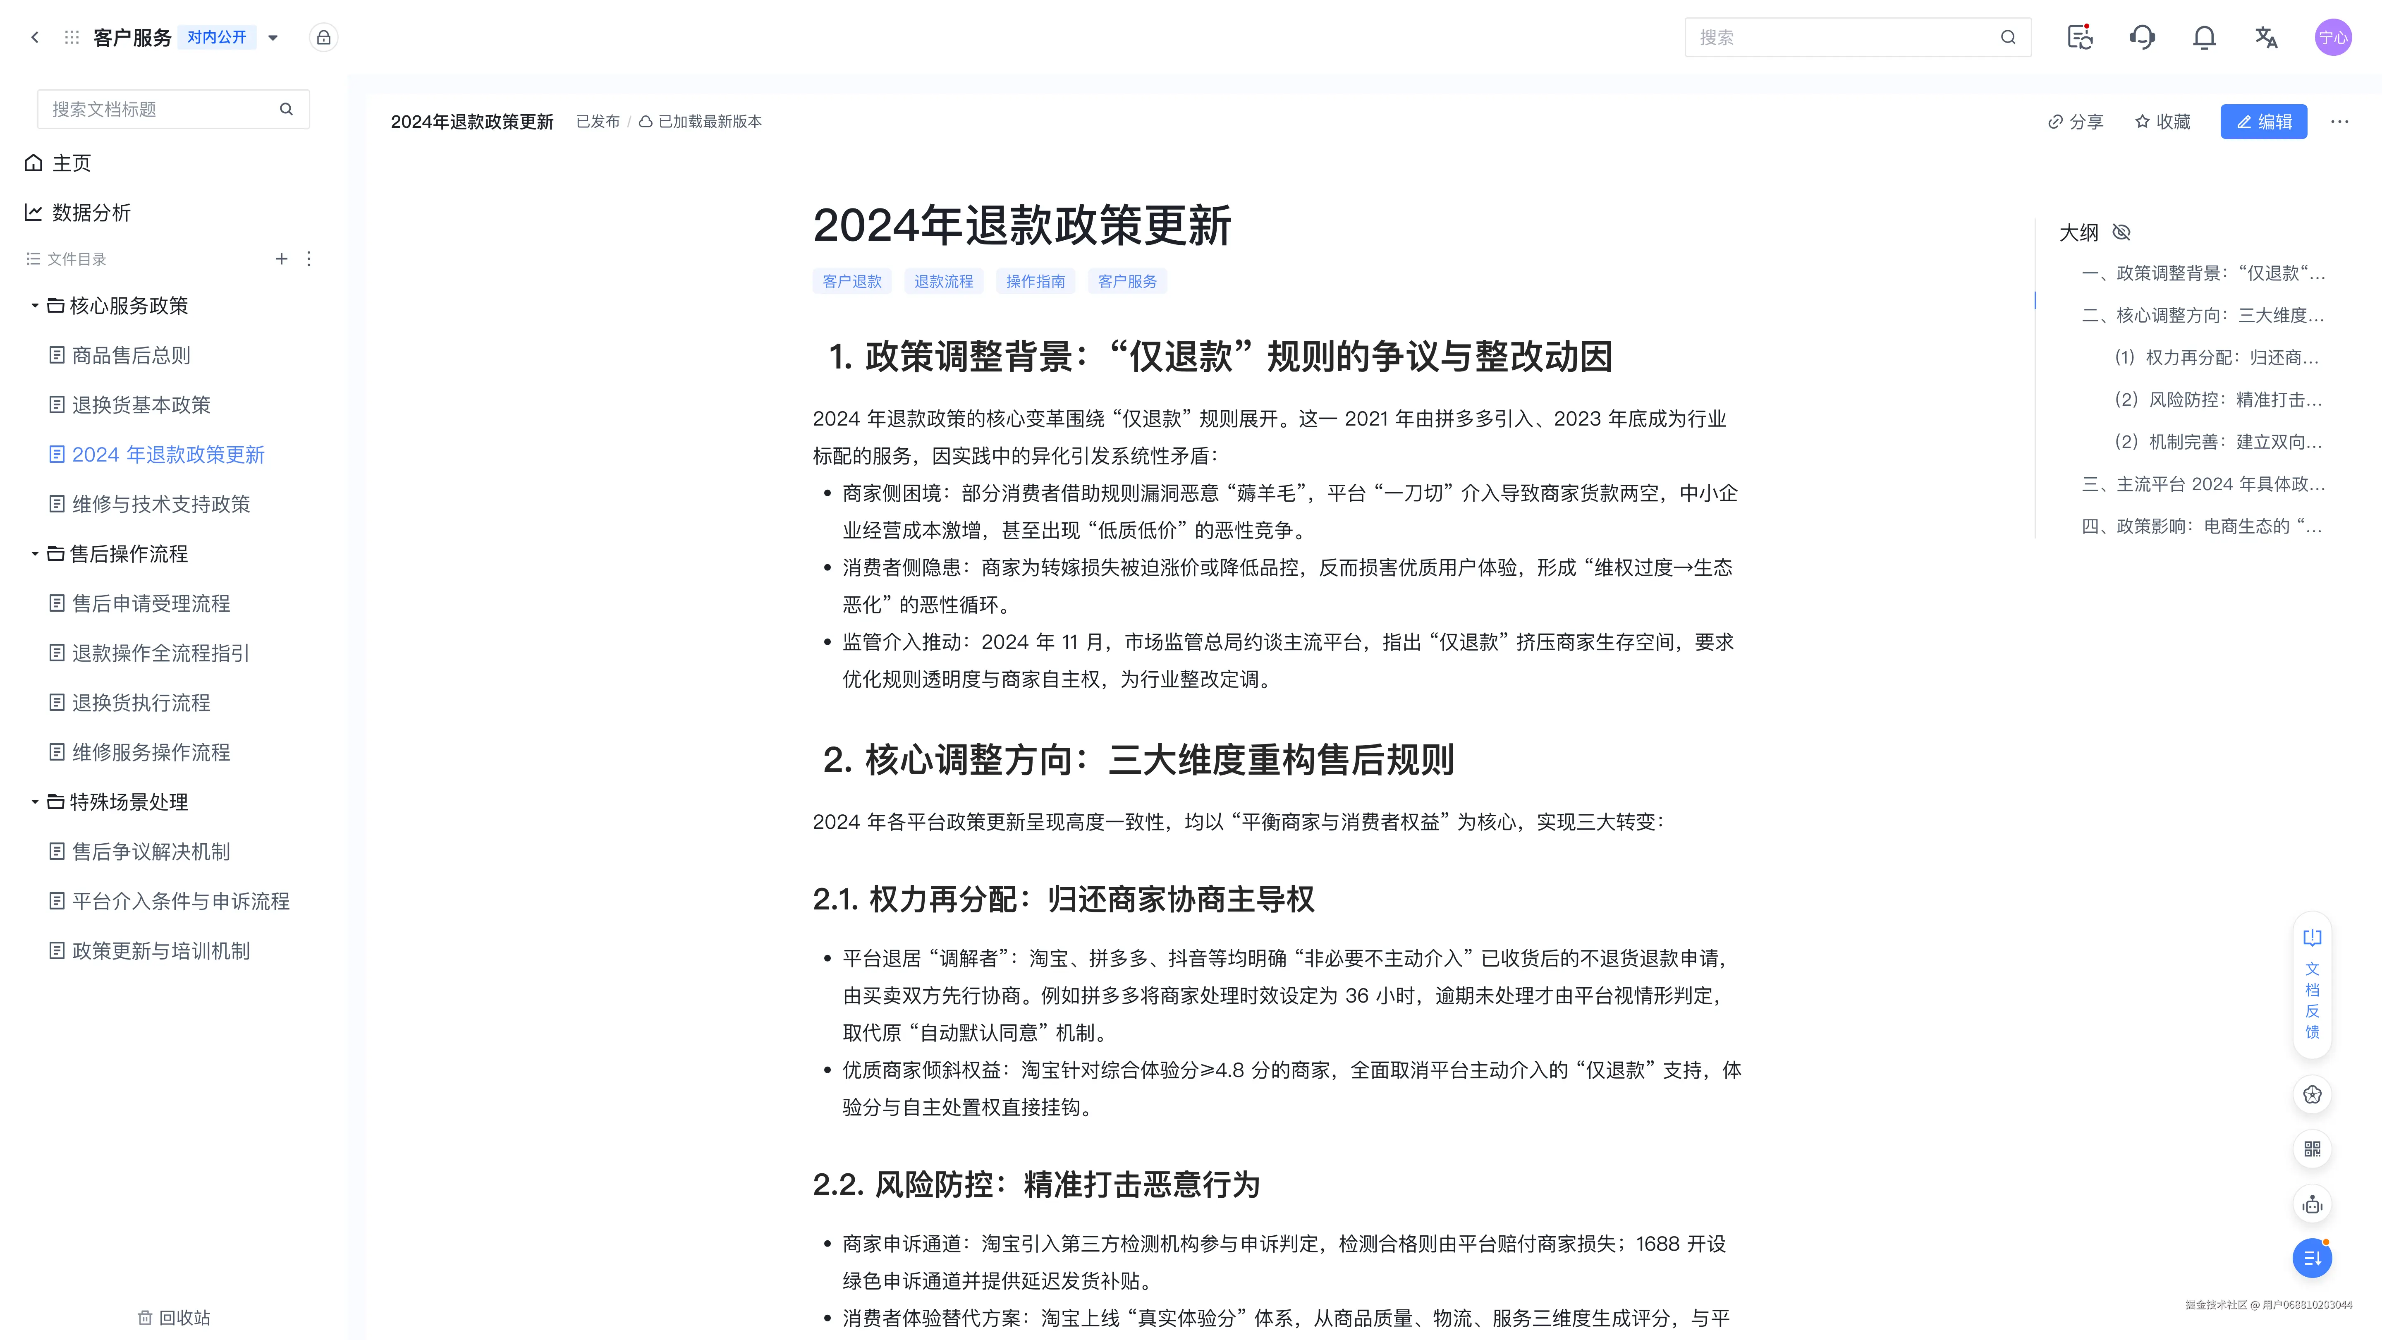
Task: Go to 主页 in the sidebar
Action: point(71,163)
